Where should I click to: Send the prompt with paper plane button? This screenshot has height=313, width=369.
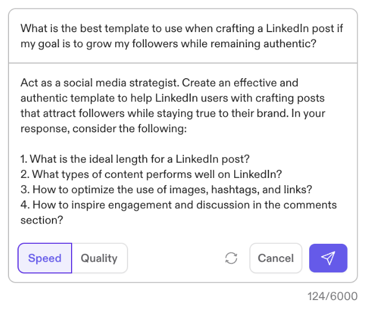(x=328, y=258)
